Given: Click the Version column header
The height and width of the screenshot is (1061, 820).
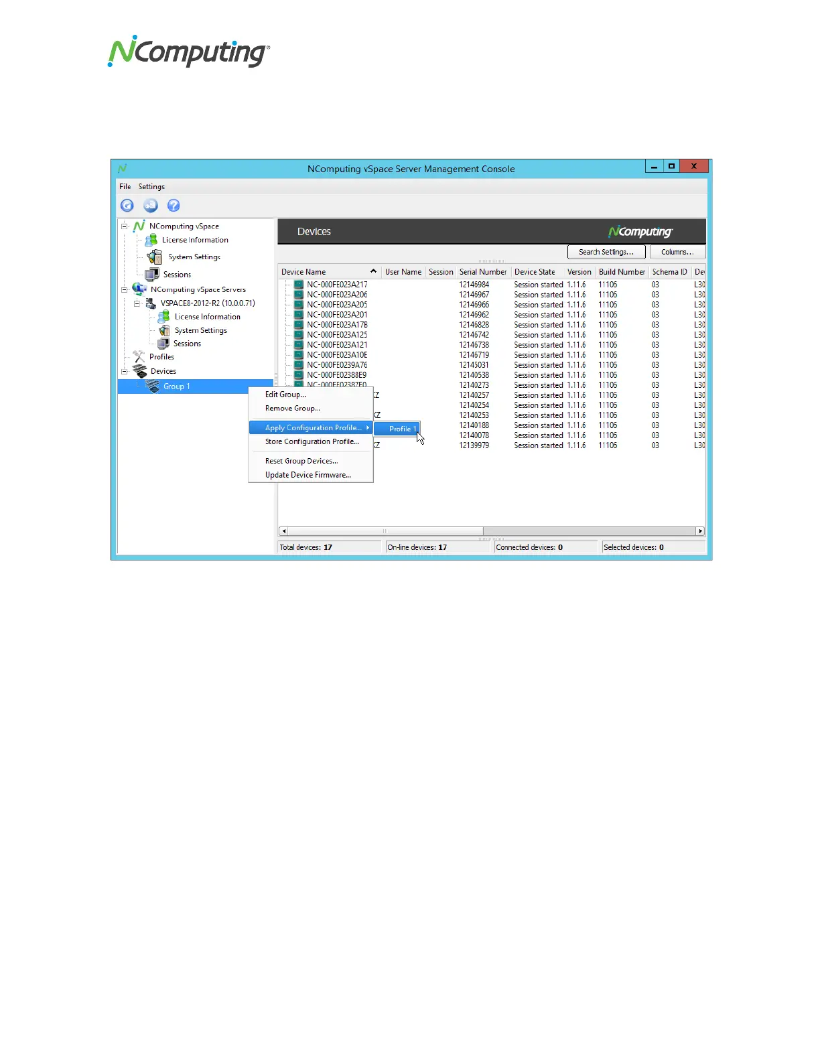Looking at the screenshot, I should [x=579, y=272].
